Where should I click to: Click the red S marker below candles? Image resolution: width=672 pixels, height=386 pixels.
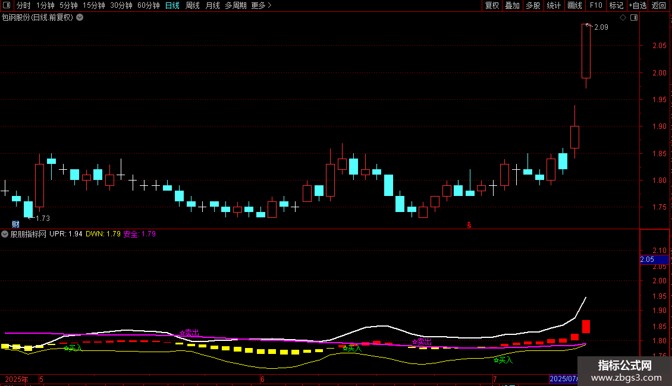coord(469,225)
